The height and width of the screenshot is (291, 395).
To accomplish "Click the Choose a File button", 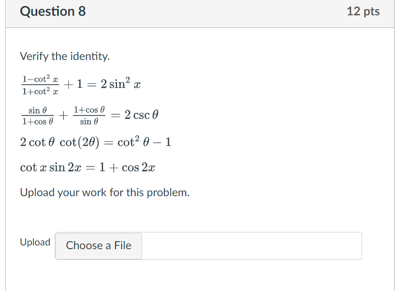I will click(98, 245).
